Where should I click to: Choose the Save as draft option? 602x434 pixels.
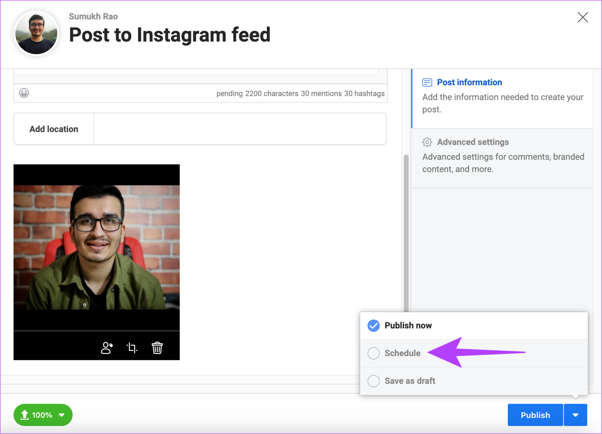474,381
